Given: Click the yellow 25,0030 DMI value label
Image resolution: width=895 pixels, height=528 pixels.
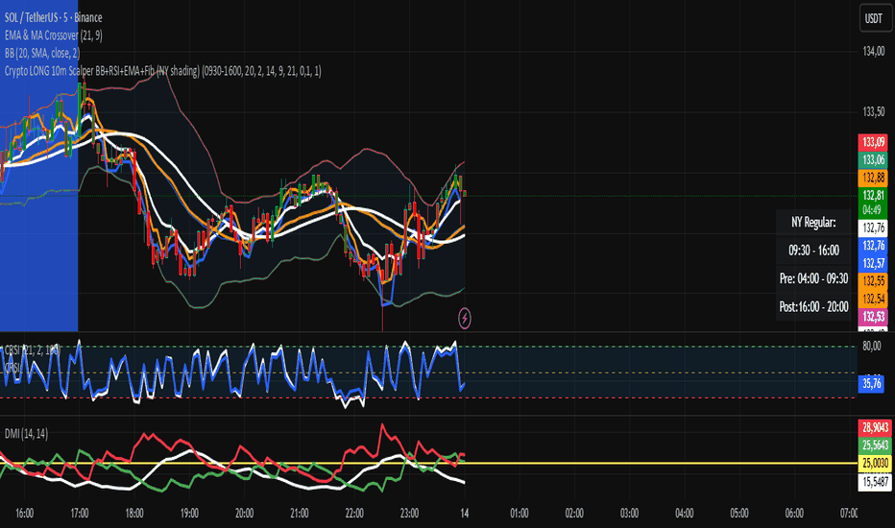Looking at the screenshot, I should 873,464.
